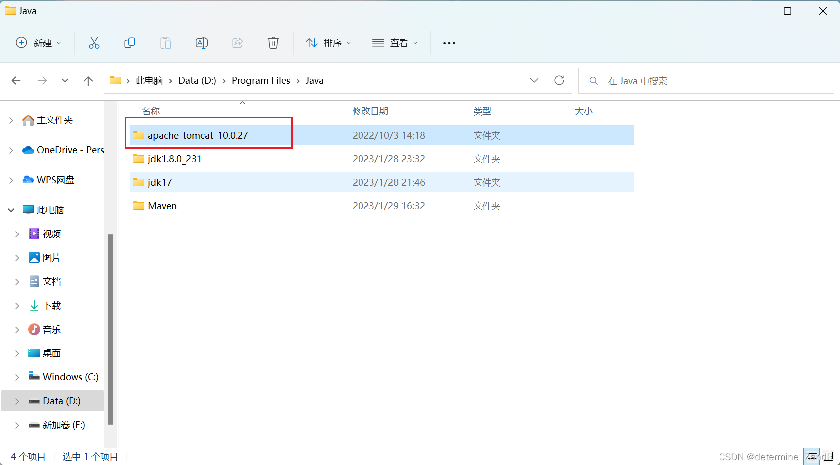Click the Videos icon in sidebar
This screenshot has width=840, height=465.
point(34,233)
